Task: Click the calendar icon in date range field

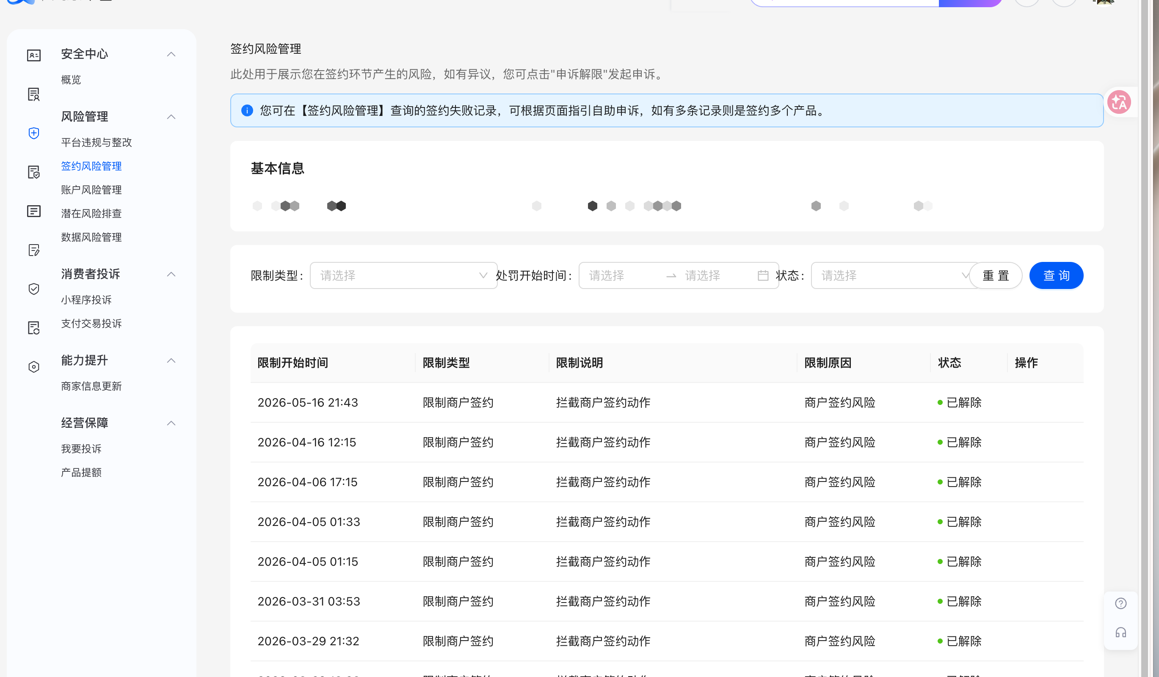Action: pos(763,275)
